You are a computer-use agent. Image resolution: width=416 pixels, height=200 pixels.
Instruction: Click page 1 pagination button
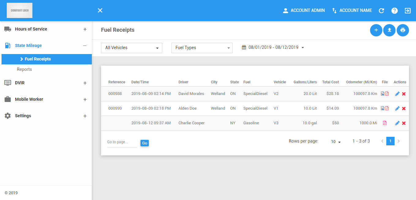pos(390,141)
